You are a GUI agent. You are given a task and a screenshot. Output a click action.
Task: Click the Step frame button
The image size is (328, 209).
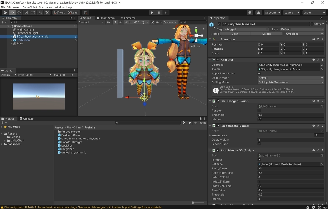166,13
